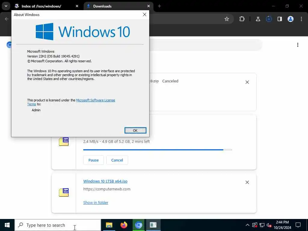
Task: Click the 2.4 MB/s download status text
Action: tap(116, 141)
